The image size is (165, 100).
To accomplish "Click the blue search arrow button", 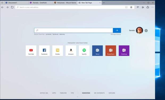I will click(x=117, y=30).
